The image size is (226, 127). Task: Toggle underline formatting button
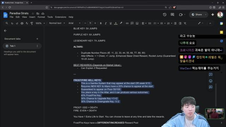click(111, 23)
